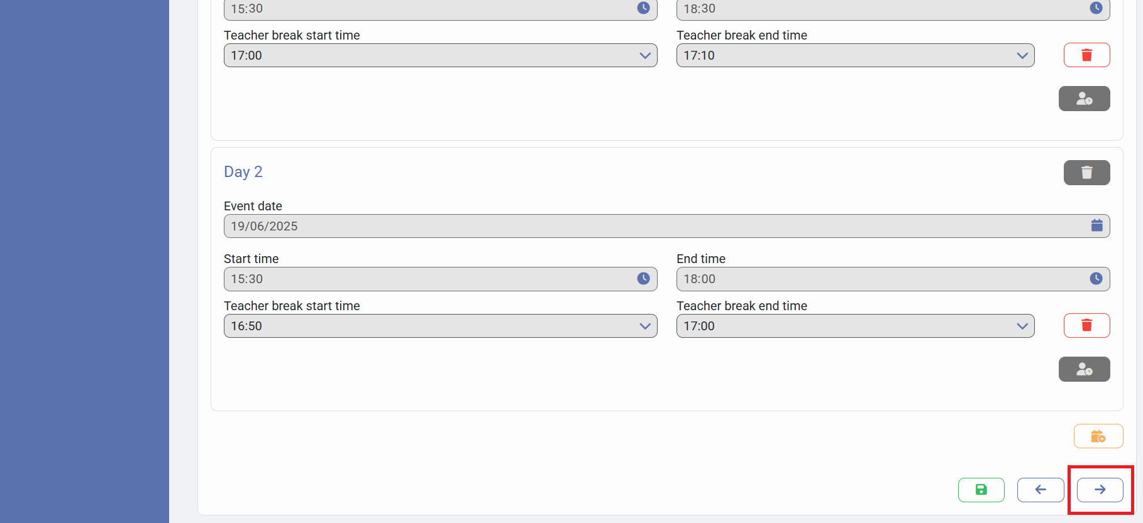
Task: Remove the 17:00–17:10 teacher break
Action: [x=1086, y=55]
